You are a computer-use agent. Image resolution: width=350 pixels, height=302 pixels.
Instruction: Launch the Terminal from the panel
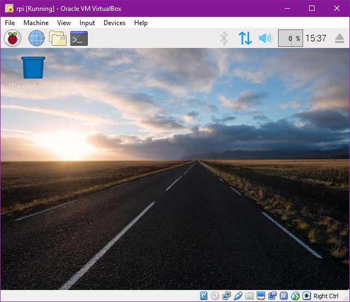[79, 38]
